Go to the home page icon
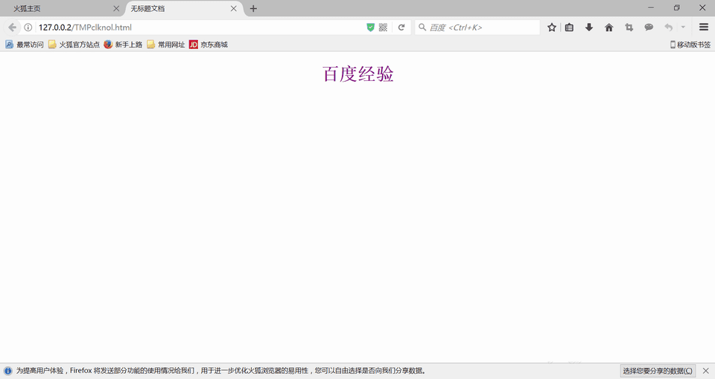The height and width of the screenshot is (379, 715). pos(608,27)
